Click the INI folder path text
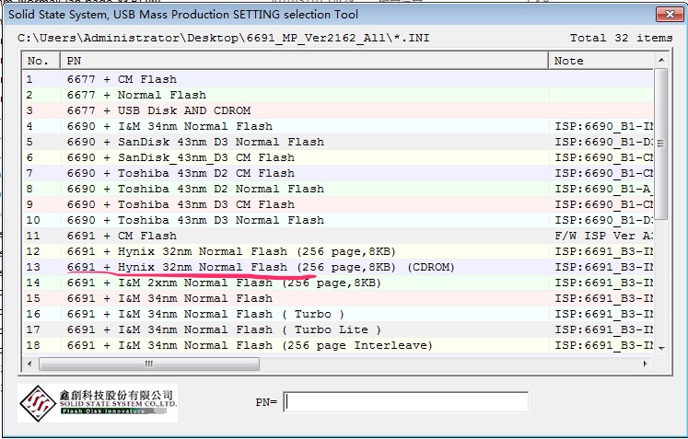This screenshot has width=688, height=439. pos(223,38)
